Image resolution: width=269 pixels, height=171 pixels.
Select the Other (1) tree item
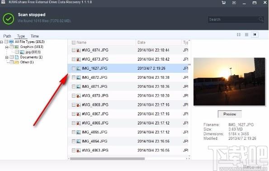(x=27, y=62)
